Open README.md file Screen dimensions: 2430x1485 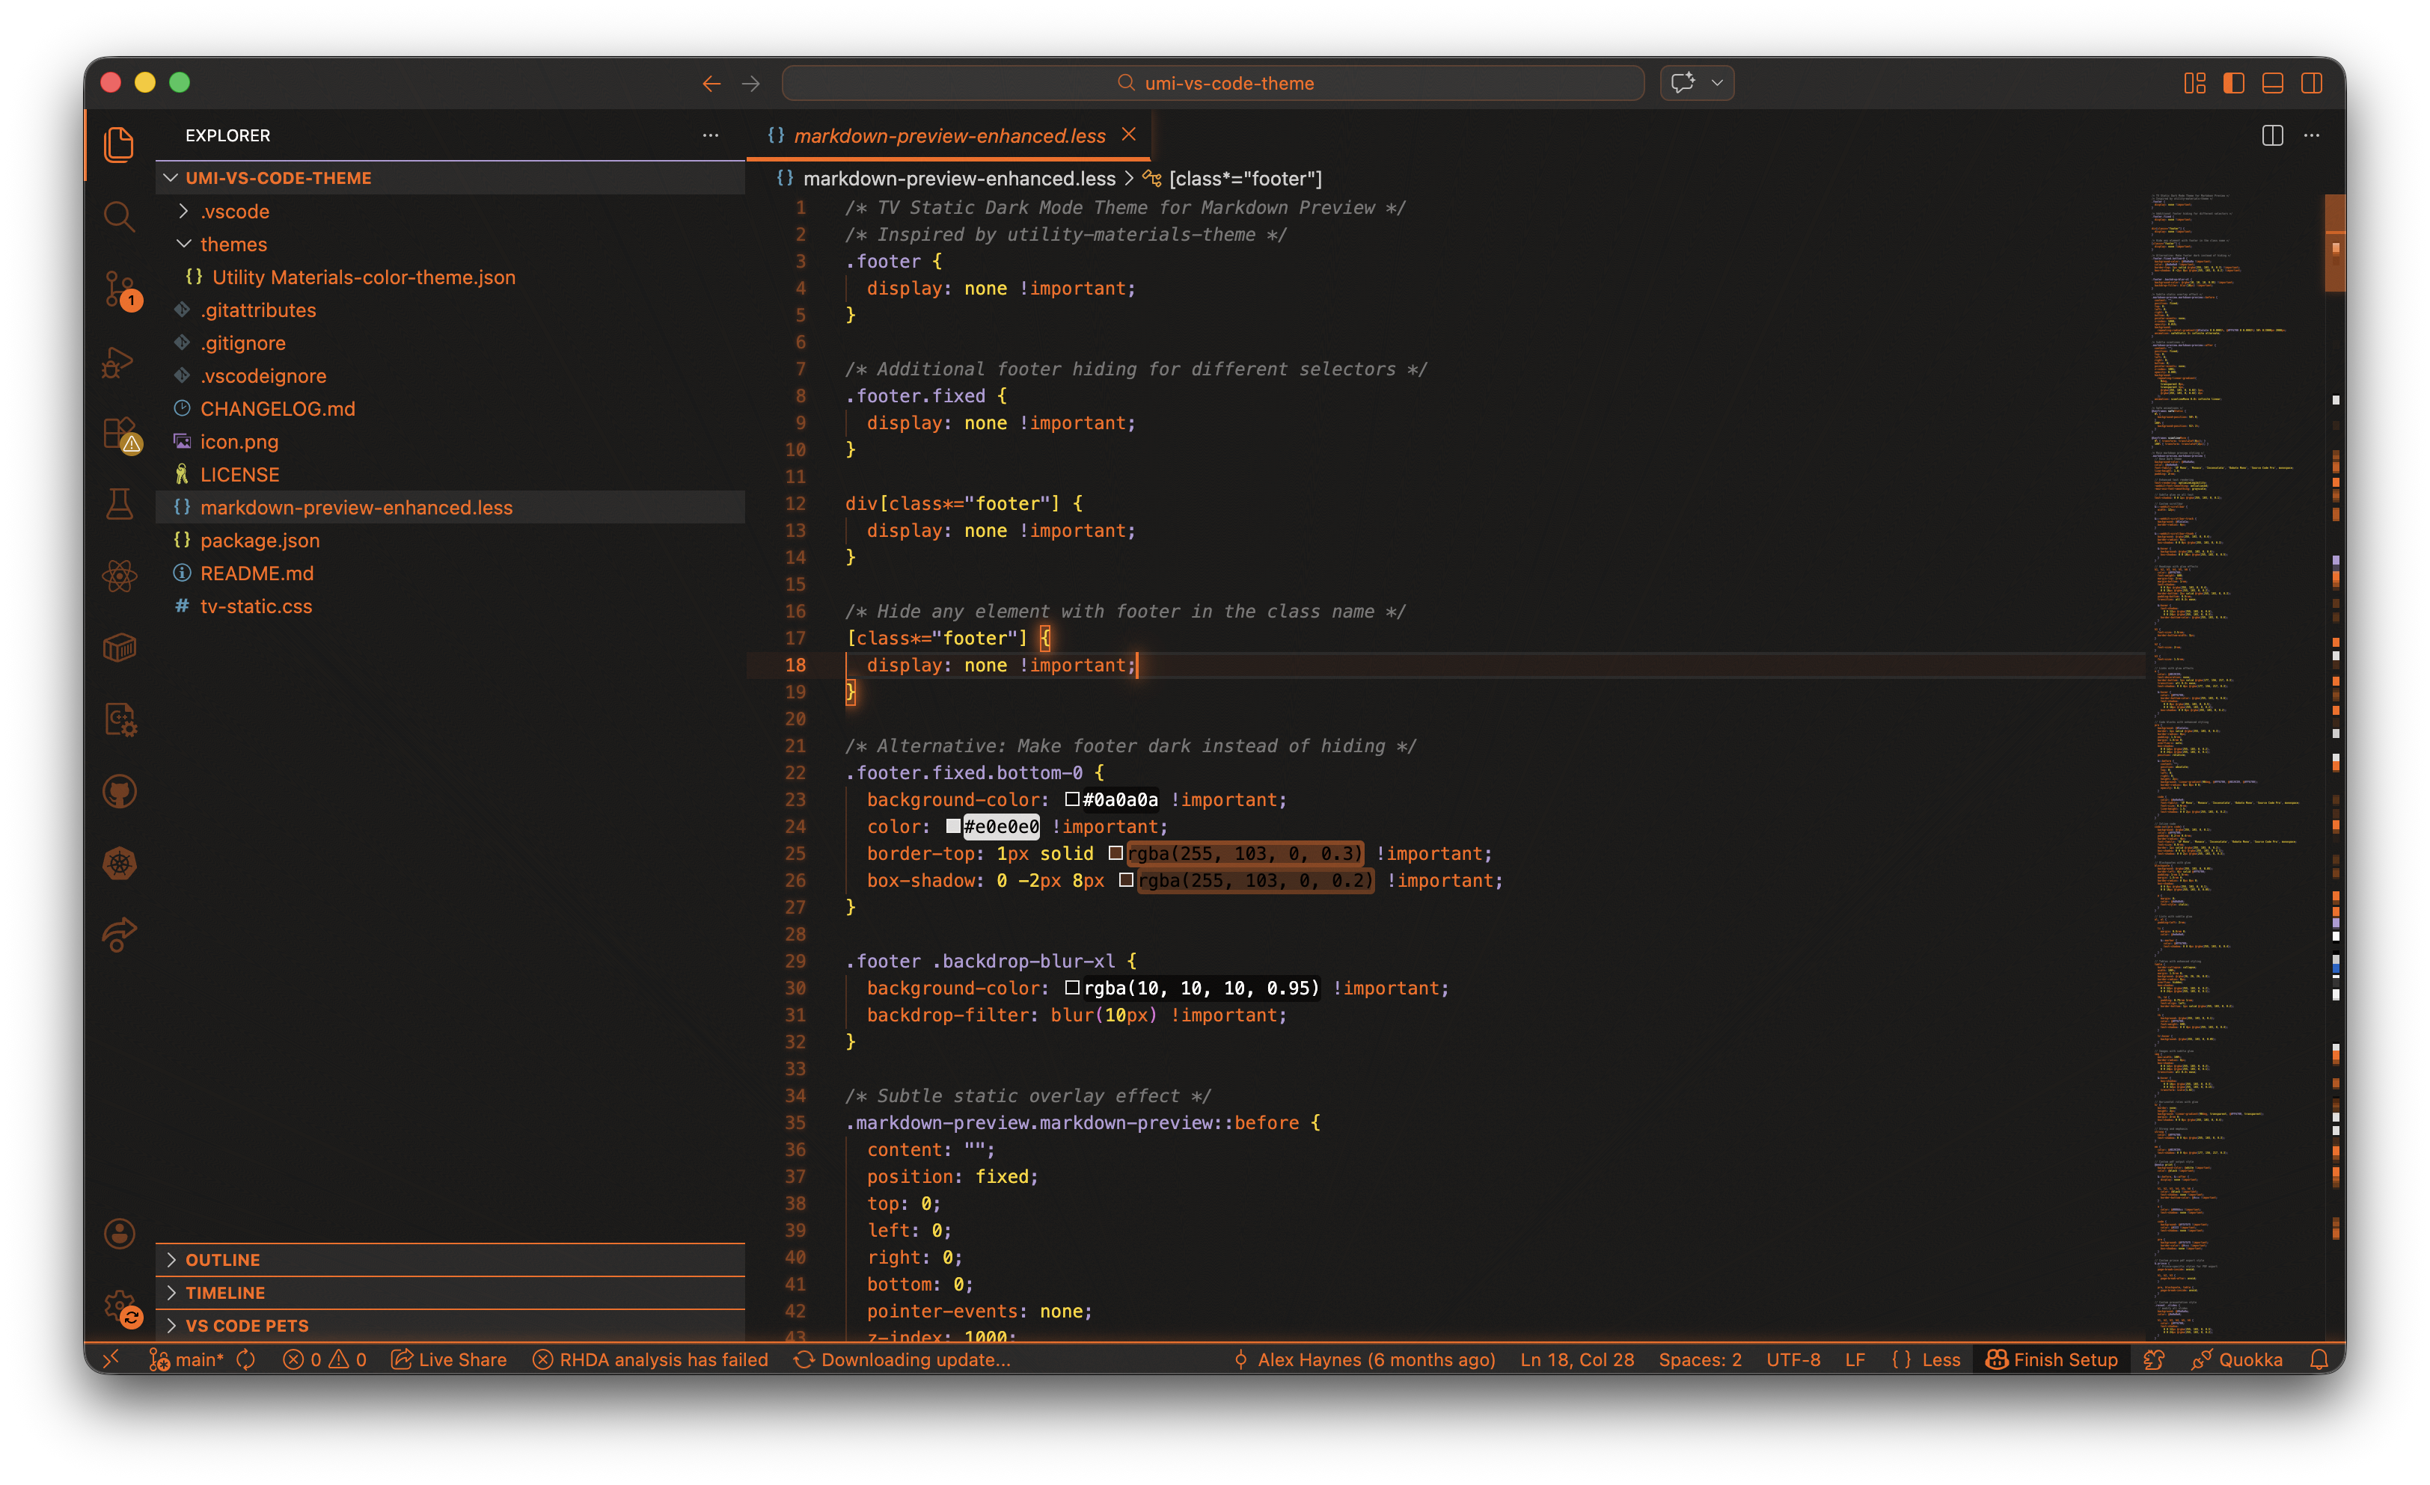pyautogui.click(x=450, y=573)
